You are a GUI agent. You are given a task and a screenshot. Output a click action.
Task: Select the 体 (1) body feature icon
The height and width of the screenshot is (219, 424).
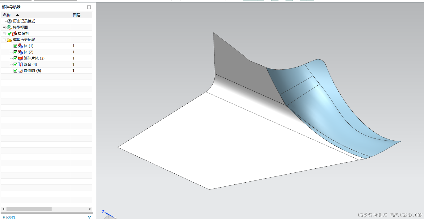tap(20, 46)
